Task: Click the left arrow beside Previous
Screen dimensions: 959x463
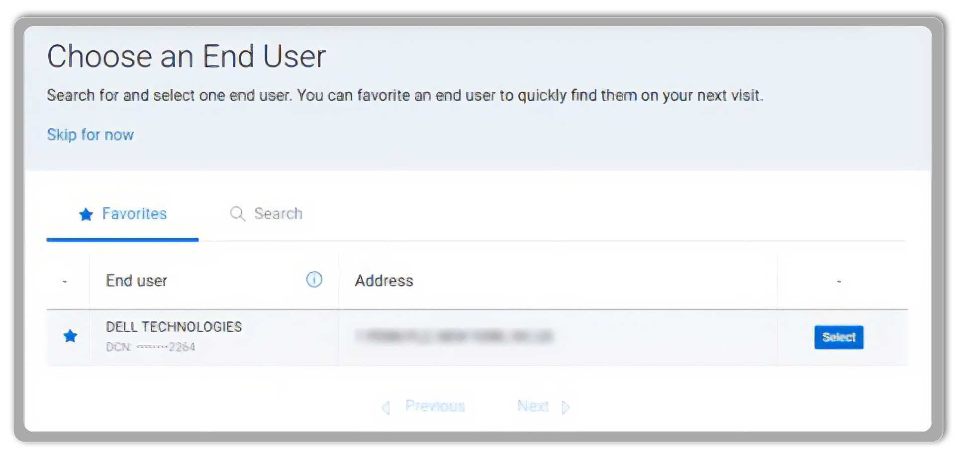Action: click(385, 408)
